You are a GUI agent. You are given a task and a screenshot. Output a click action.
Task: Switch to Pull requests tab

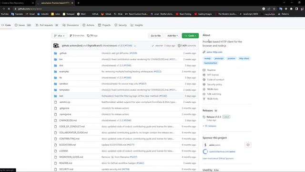[47, 25]
